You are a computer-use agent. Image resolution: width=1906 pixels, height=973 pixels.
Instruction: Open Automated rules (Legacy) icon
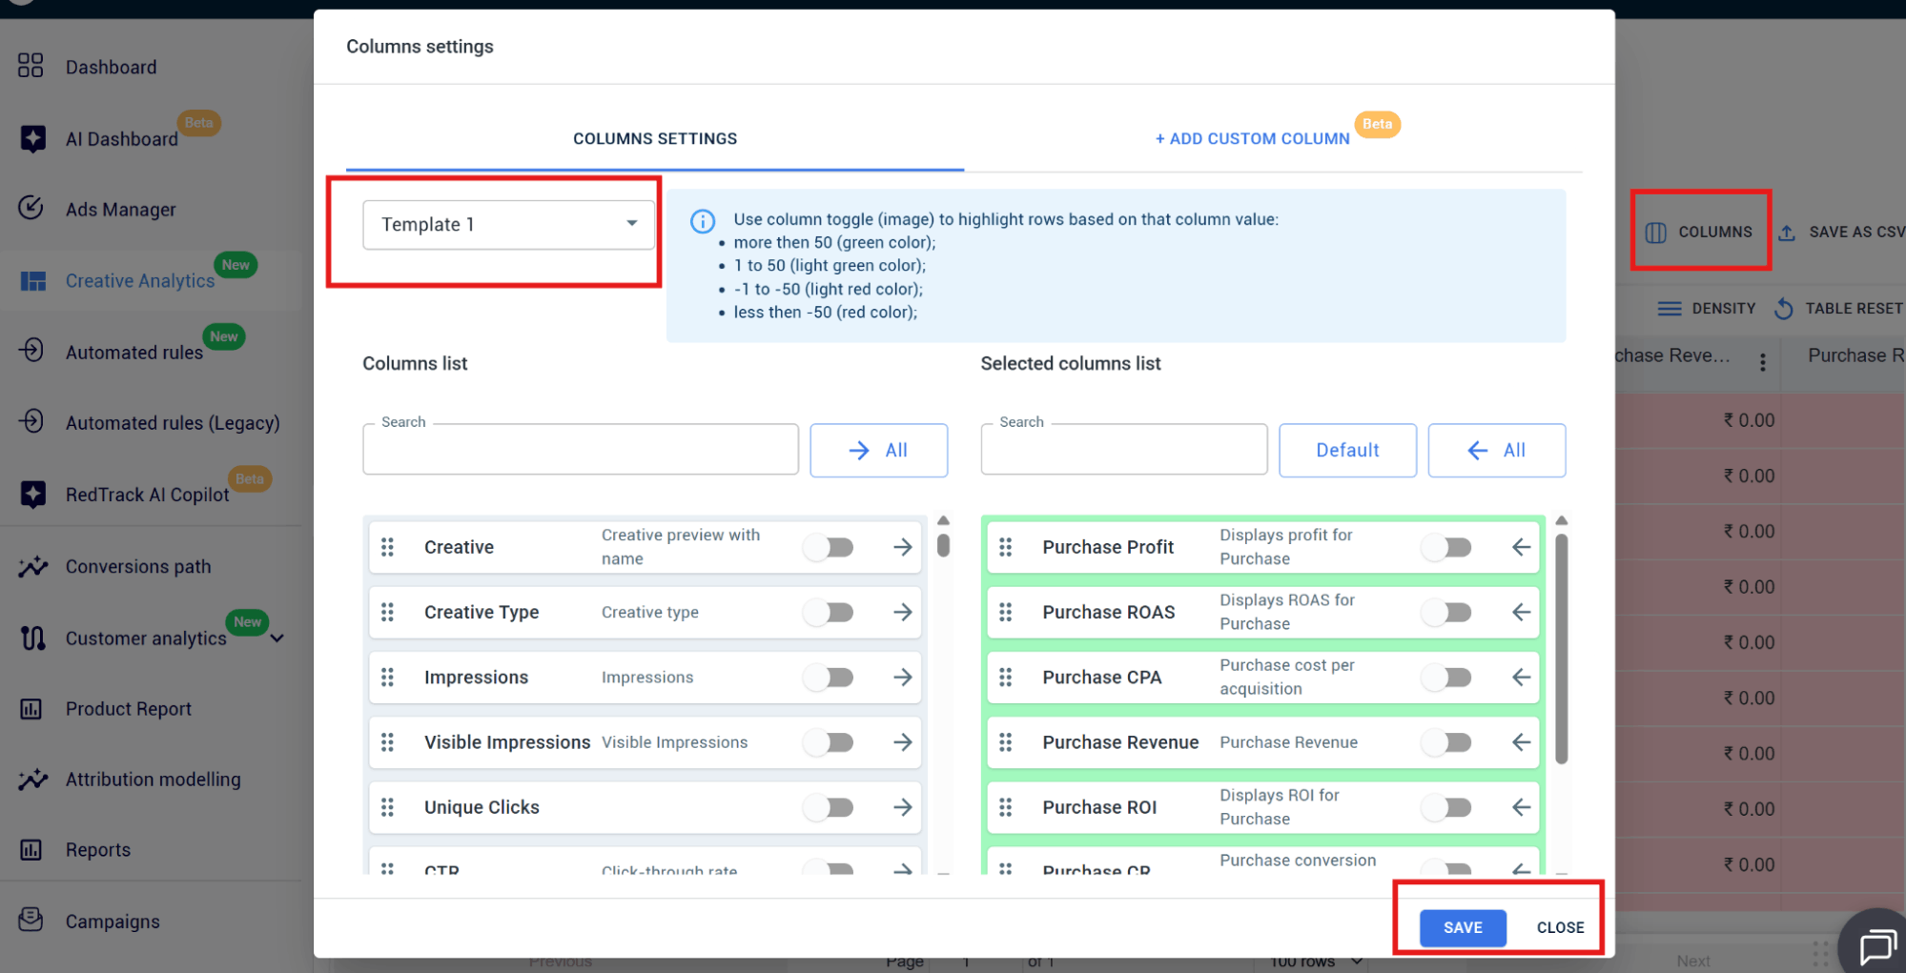[x=31, y=421]
